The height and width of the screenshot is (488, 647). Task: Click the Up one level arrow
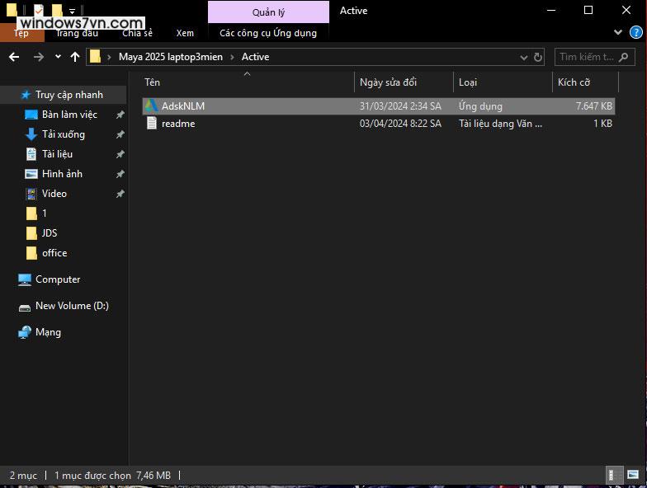[75, 57]
